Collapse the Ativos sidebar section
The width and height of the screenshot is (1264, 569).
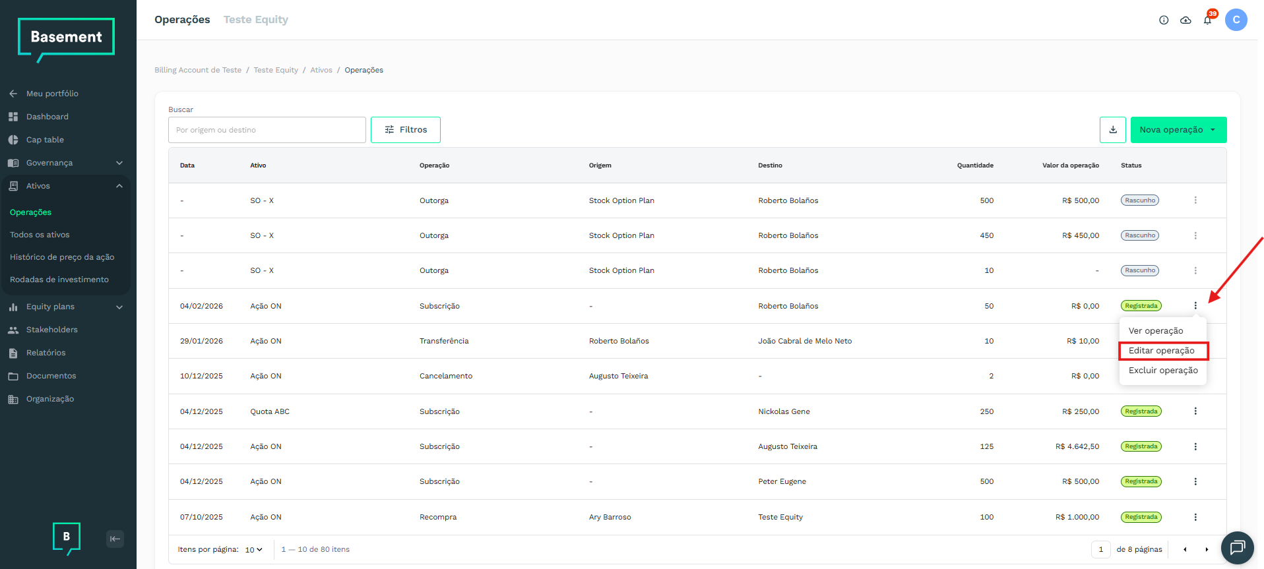click(x=119, y=186)
